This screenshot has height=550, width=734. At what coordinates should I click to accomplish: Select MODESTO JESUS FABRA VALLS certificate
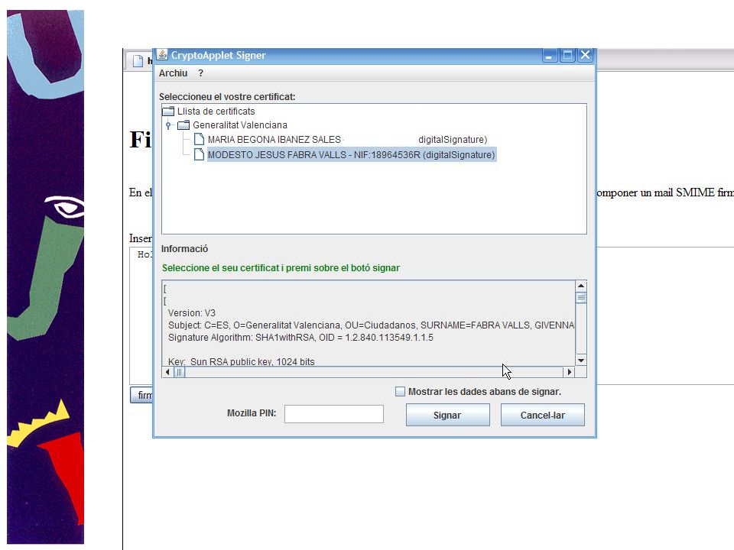(351, 155)
